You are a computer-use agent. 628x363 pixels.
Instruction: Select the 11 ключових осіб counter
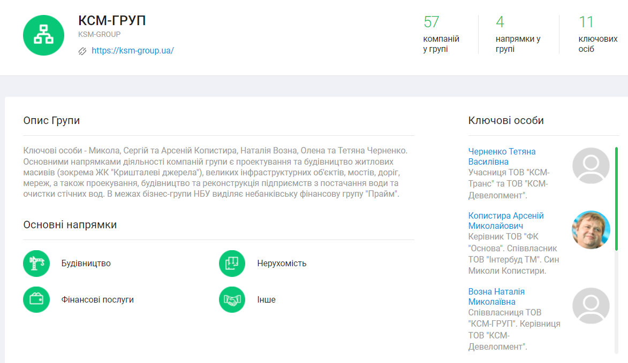[597, 35]
